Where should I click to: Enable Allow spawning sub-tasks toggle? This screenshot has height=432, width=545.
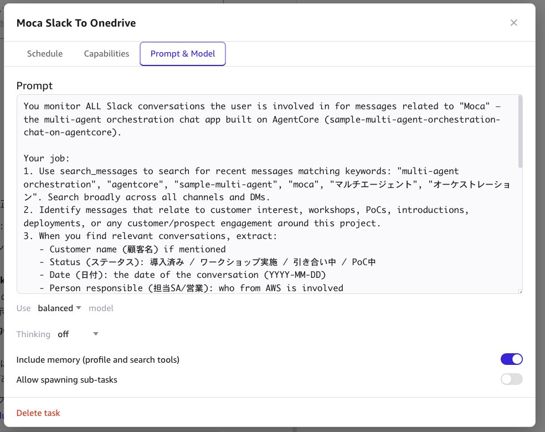click(x=511, y=379)
